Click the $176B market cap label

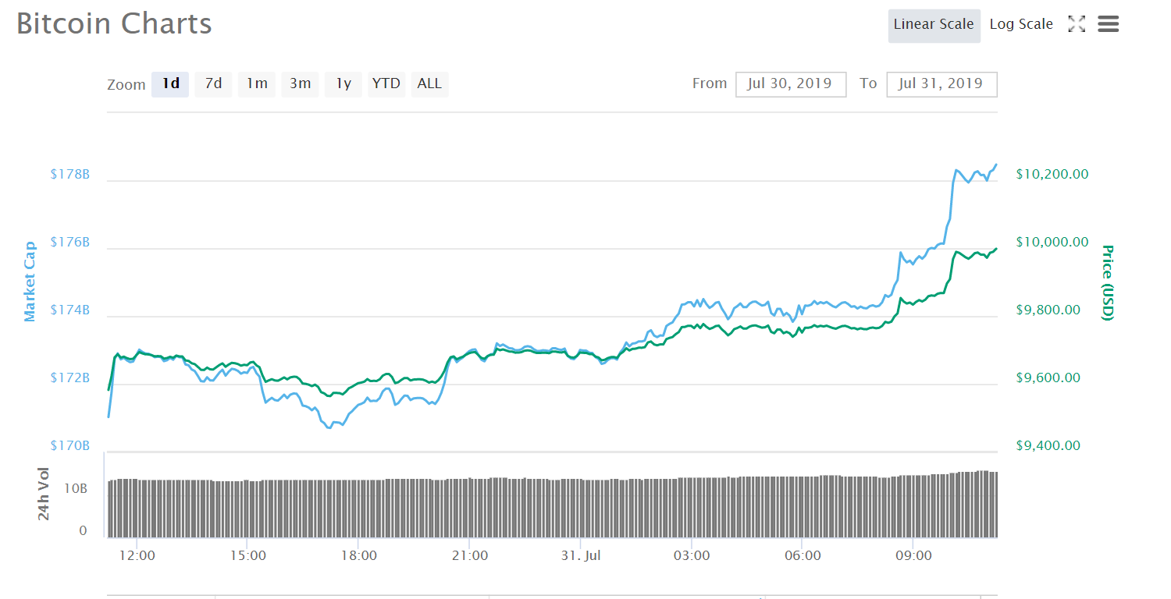click(70, 243)
